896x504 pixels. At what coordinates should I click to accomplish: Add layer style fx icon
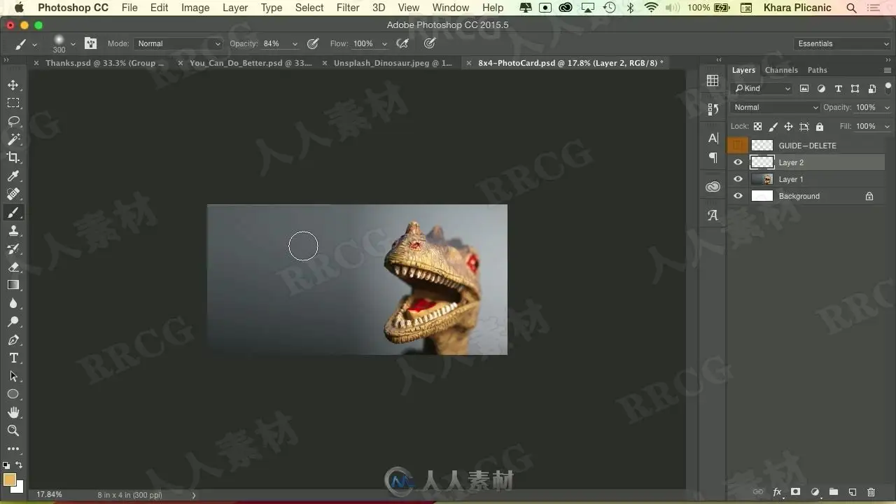coord(777,492)
